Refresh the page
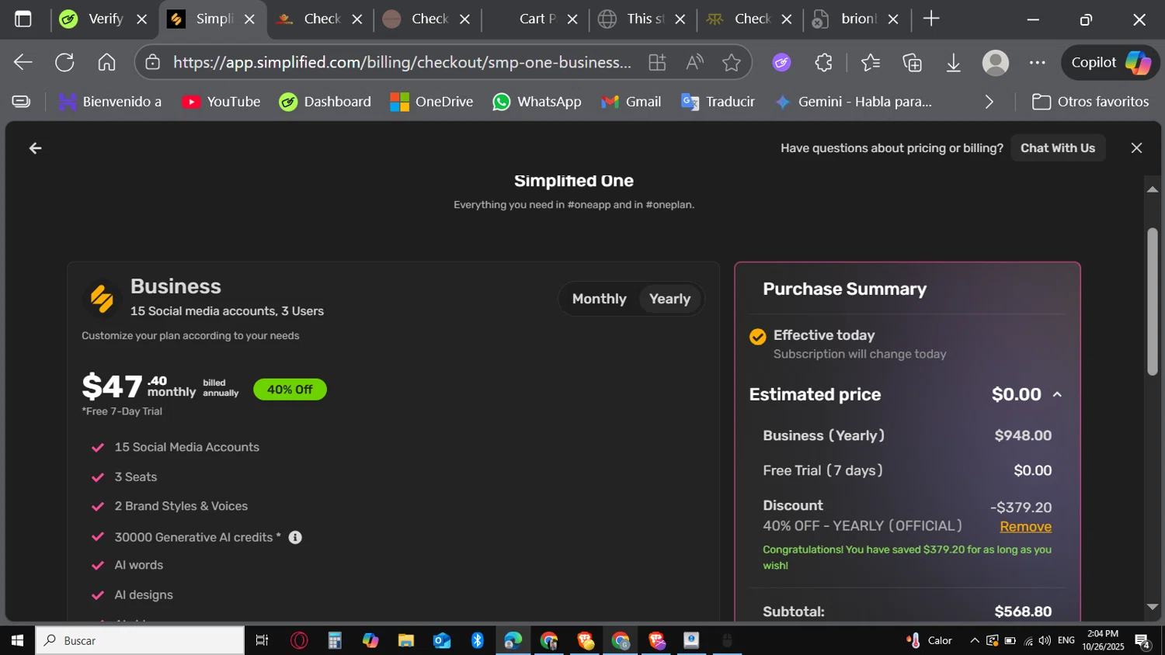 [64, 63]
